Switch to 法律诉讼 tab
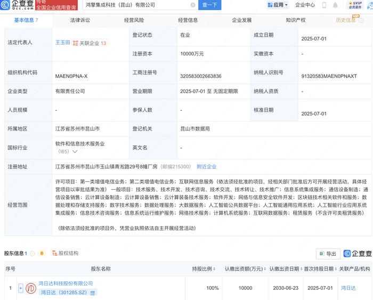 pos(80,20)
